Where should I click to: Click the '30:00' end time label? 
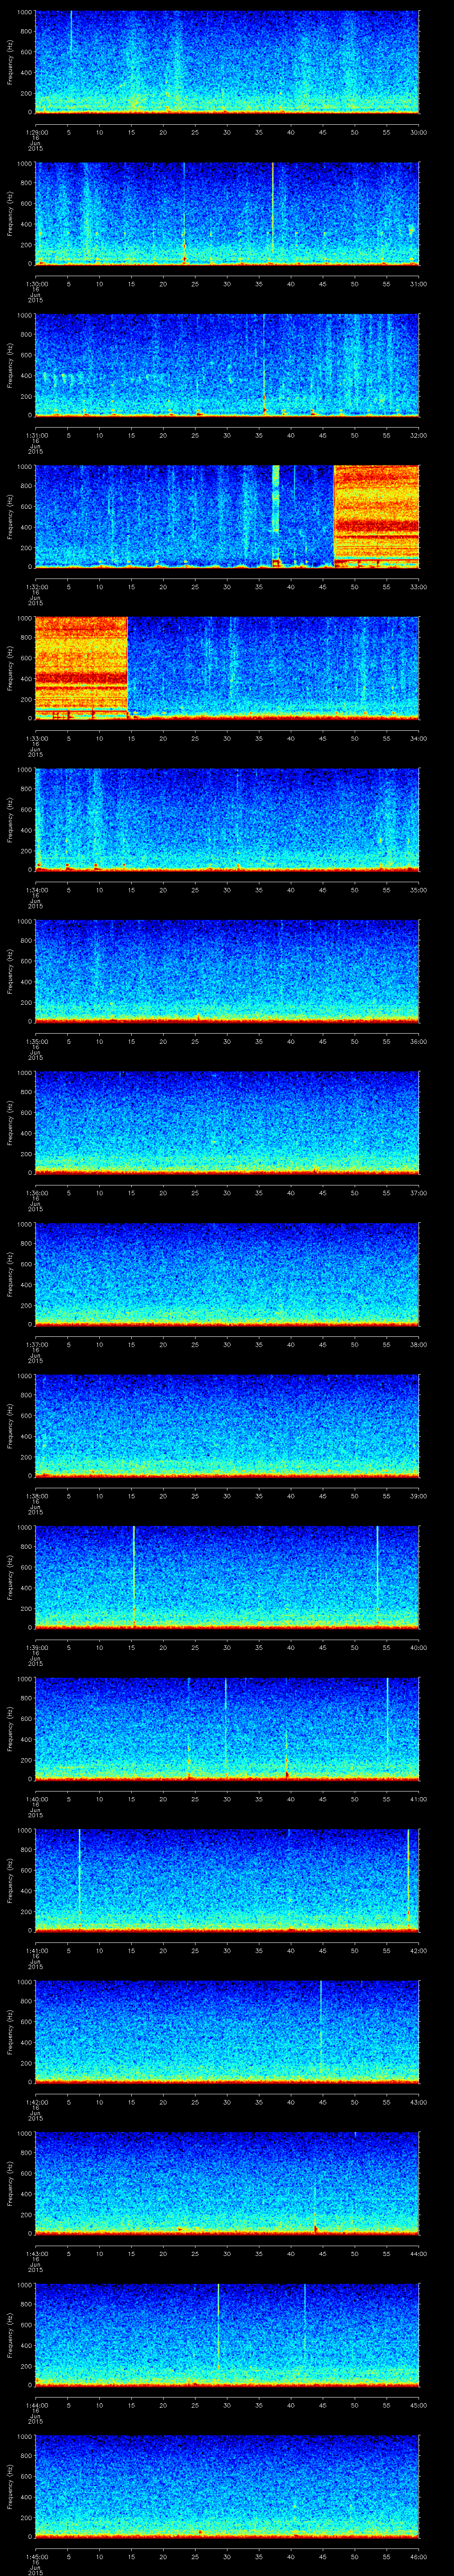click(419, 132)
